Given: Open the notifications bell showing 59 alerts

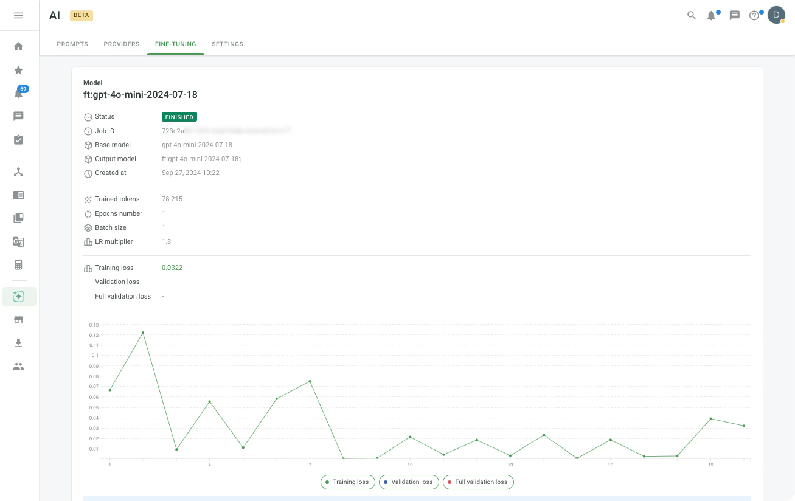Looking at the screenshot, I should point(19,93).
